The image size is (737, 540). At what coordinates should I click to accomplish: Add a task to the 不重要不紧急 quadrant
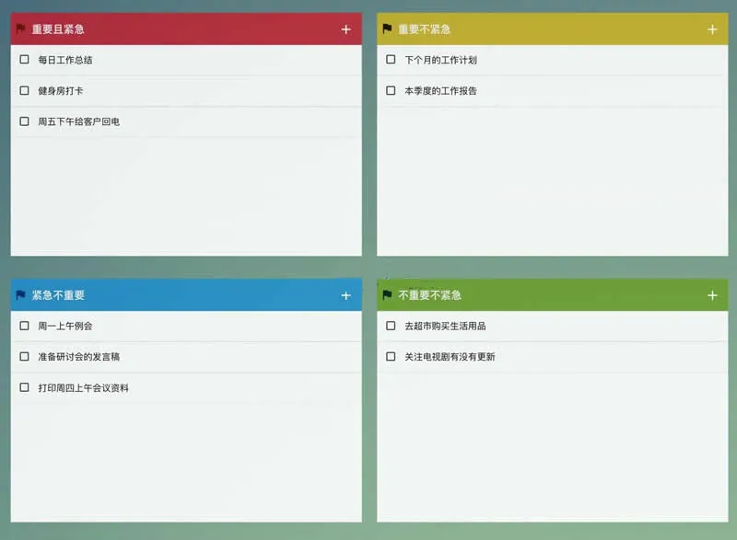click(712, 295)
